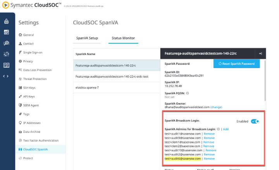The width and height of the screenshot is (279, 170).
Task: Click the Symantec CloudSOC logo icon
Action: [x=6, y=5]
